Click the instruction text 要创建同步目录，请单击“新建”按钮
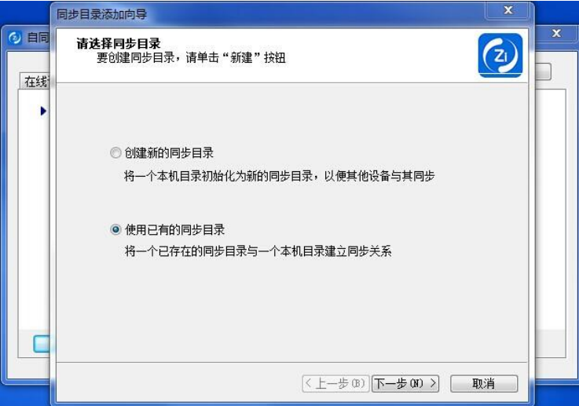Viewport: 579px width, 406px height. tap(191, 57)
